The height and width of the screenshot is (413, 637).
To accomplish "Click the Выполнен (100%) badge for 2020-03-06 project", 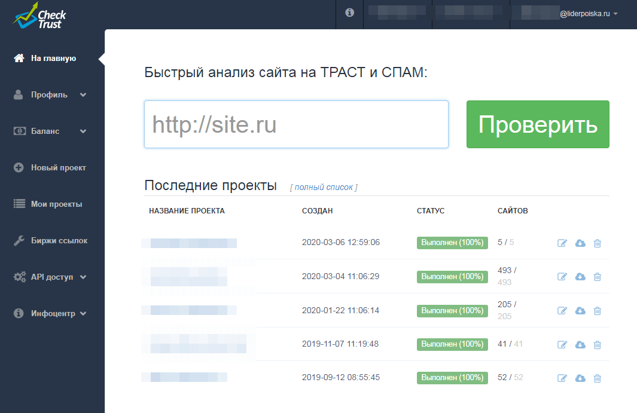I will (x=452, y=243).
